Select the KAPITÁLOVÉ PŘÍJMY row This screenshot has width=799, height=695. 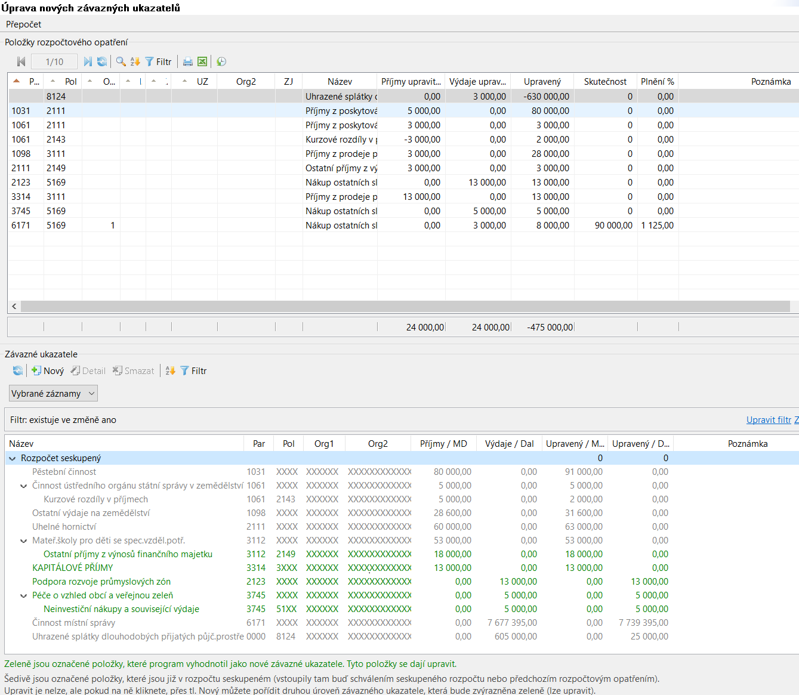402,568
